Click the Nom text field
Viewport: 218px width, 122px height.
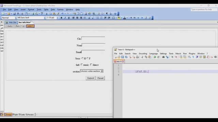[93, 45]
